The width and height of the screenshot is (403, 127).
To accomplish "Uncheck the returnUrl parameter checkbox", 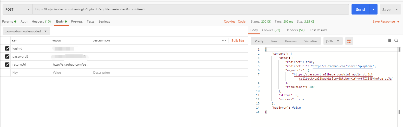I will point(7,65).
